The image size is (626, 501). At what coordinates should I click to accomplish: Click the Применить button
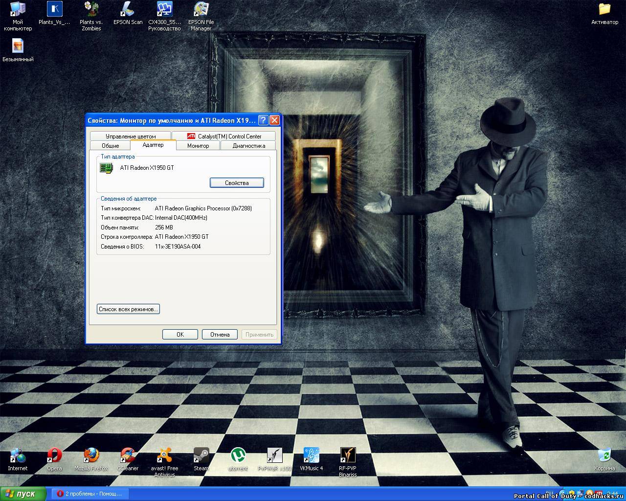pyautogui.click(x=259, y=334)
